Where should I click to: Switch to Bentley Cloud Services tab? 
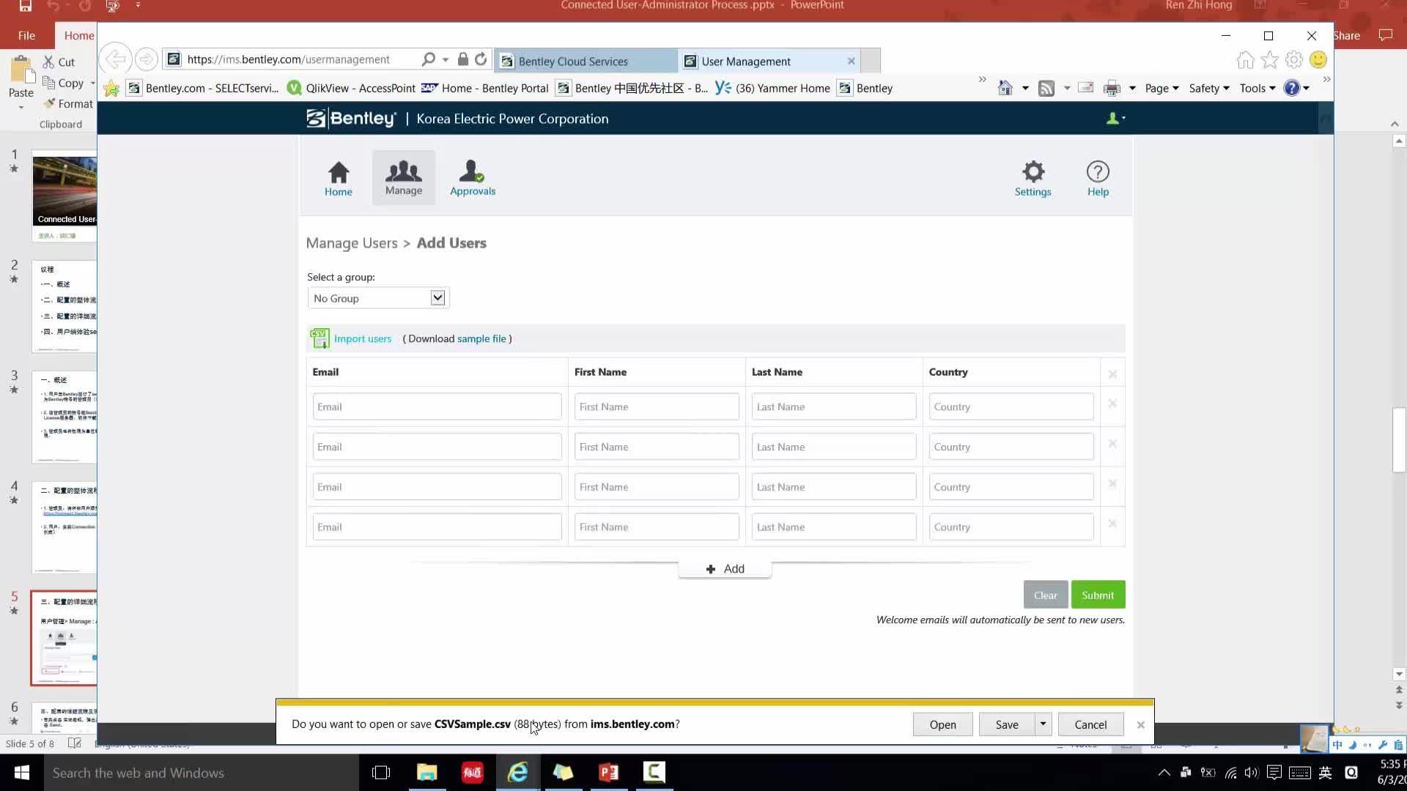tap(586, 61)
